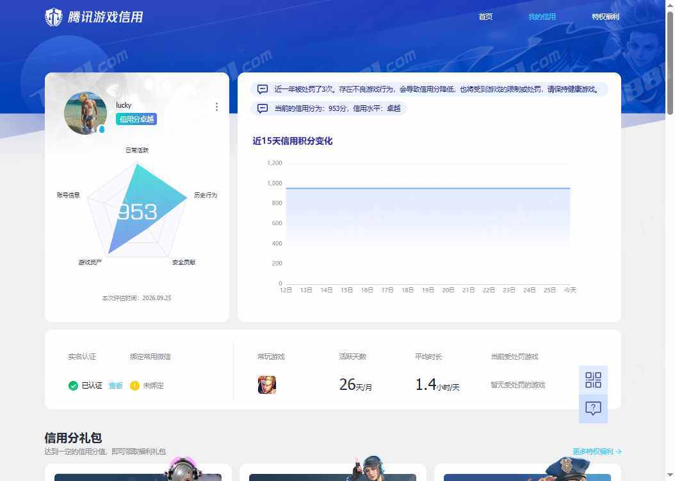Click the gift card with pink-headphone character
675x481 pixels.
pyautogui.click(x=138, y=473)
